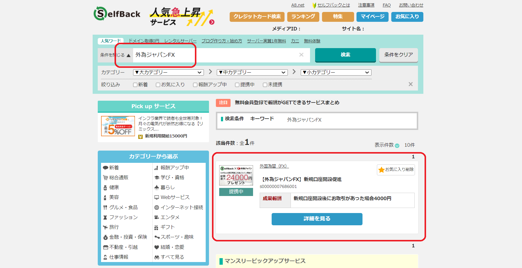This screenshot has width=522, height=268.
Task: Click the 金融・投資・保険 money bag icon
Action: tap(105, 237)
